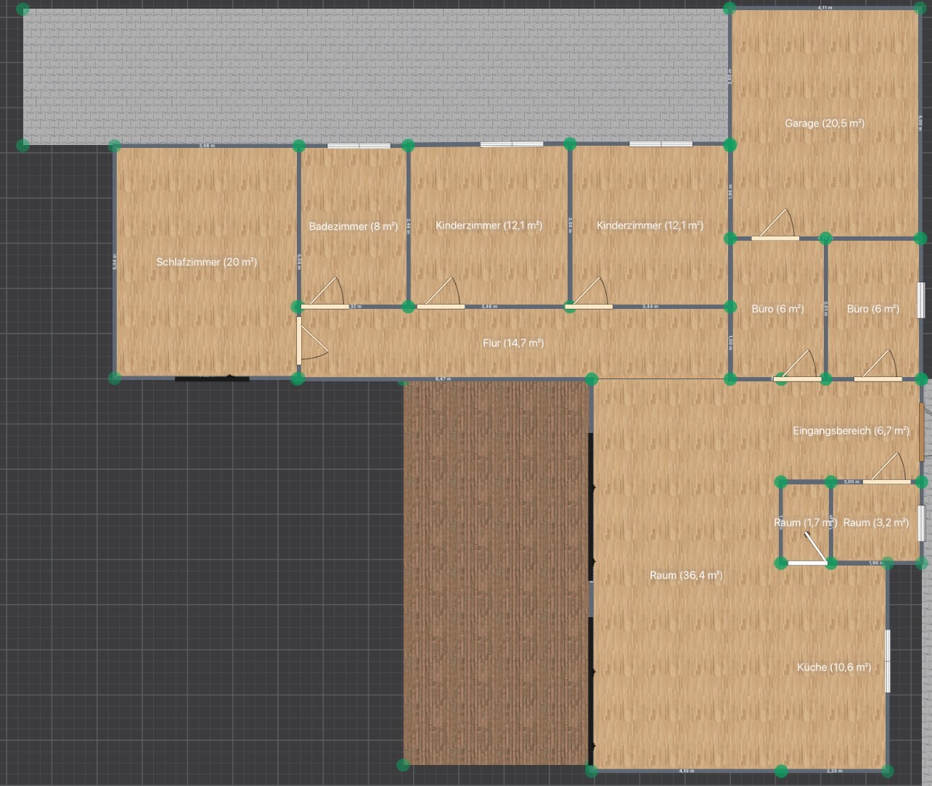Select the Kinderzimmer adjacent to the Badezimmer
Image resolution: width=932 pixels, height=786 pixels.
click(x=489, y=226)
